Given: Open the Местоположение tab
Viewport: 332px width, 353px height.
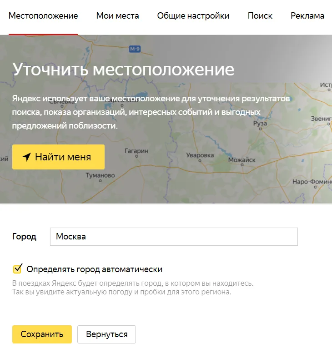Looking at the screenshot, I should pyautogui.click(x=43, y=16).
